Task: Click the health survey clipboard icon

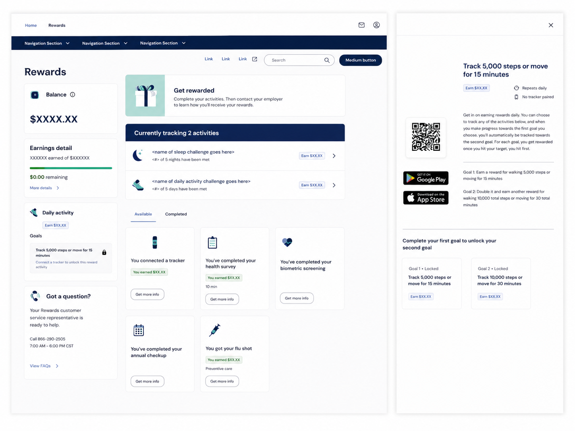Action: tap(212, 242)
